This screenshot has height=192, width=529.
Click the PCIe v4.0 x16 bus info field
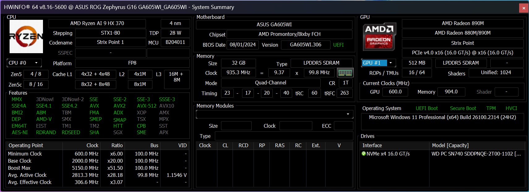tap(463, 53)
